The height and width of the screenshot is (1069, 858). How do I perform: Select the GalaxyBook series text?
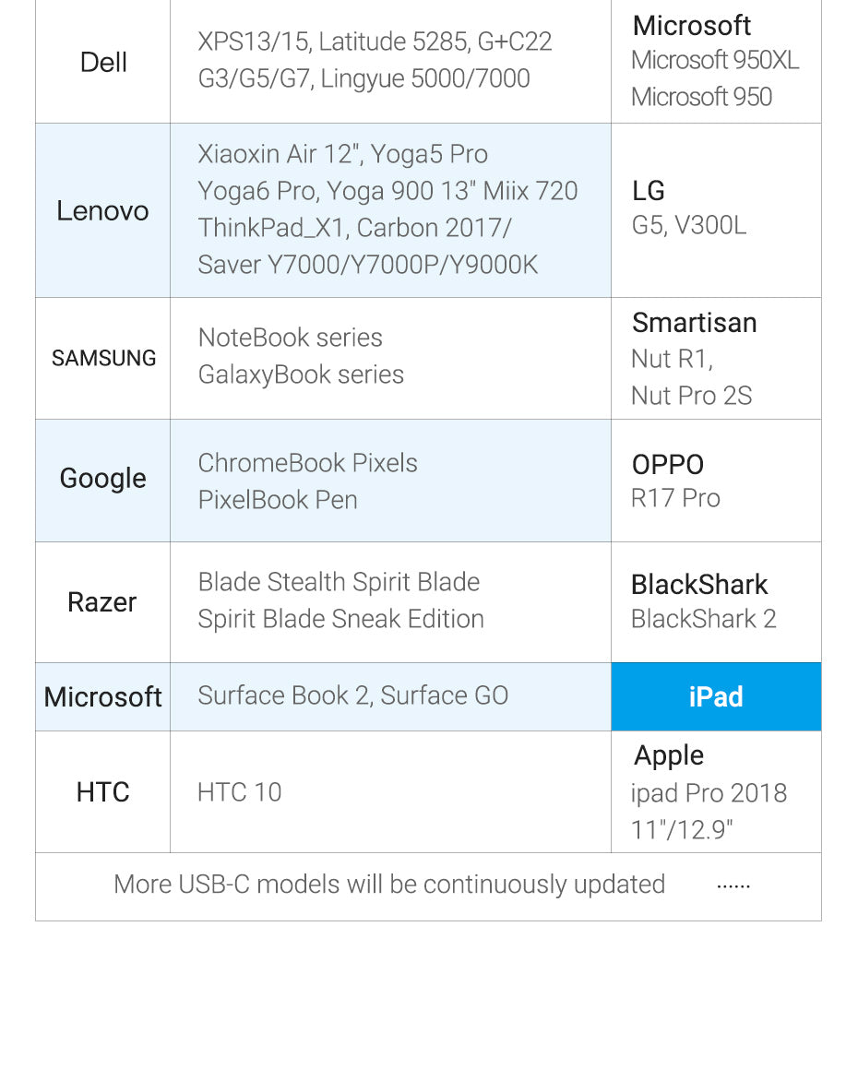(301, 374)
